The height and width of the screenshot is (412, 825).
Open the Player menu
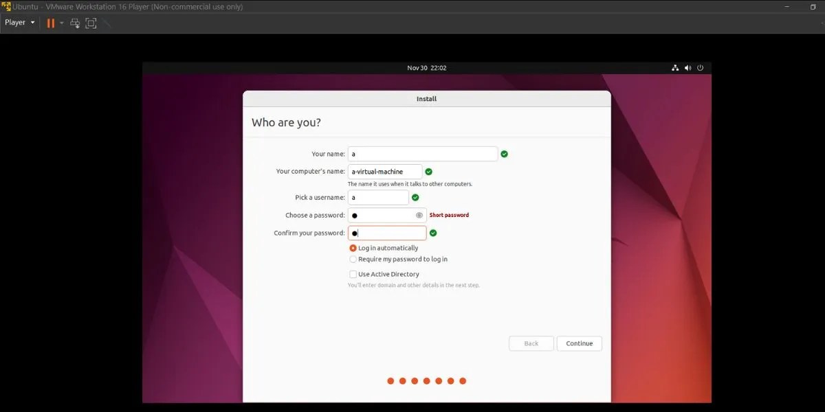tap(15, 23)
